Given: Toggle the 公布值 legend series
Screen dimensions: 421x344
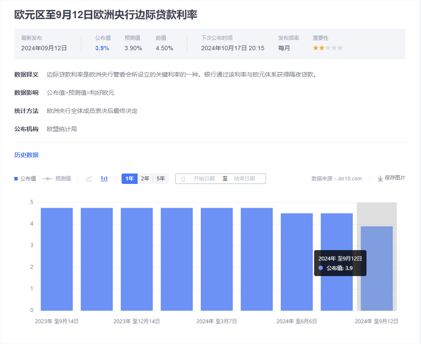Looking at the screenshot, I should (25, 178).
